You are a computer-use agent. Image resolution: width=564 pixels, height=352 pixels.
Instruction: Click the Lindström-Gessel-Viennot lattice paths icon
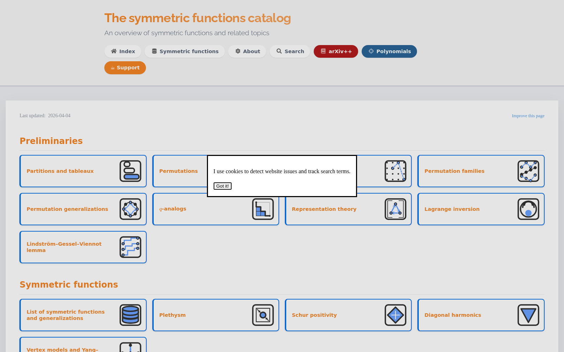pyautogui.click(x=130, y=247)
